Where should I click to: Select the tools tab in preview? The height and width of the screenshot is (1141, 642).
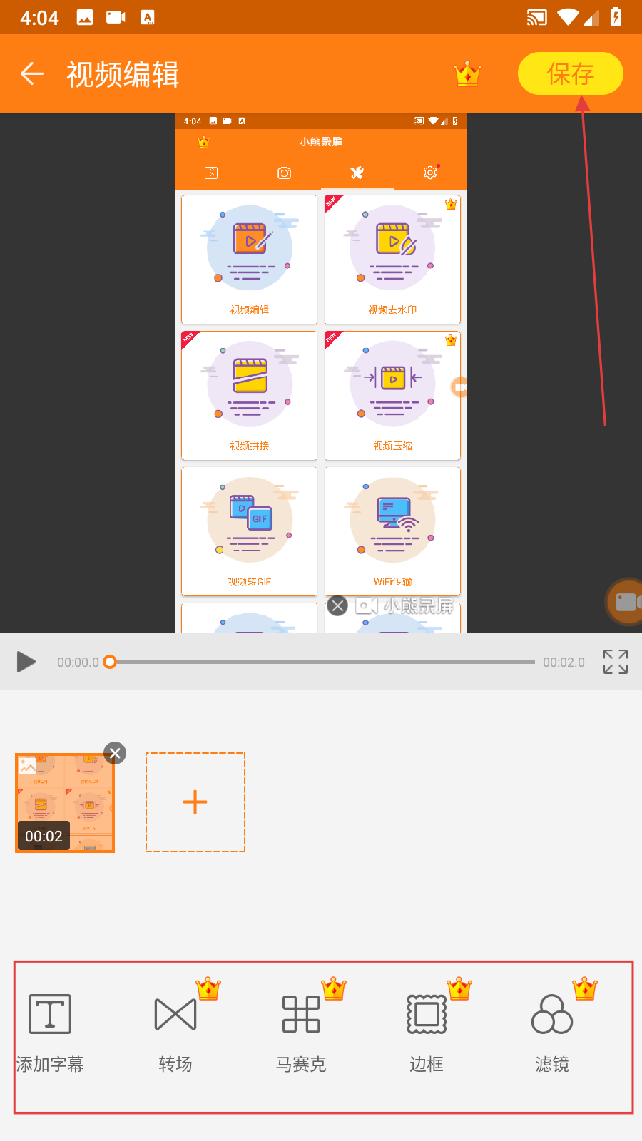pos(357,173)
